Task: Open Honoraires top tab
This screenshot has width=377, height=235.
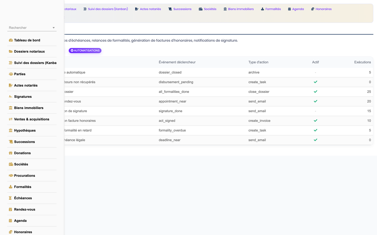Action: 321,9
